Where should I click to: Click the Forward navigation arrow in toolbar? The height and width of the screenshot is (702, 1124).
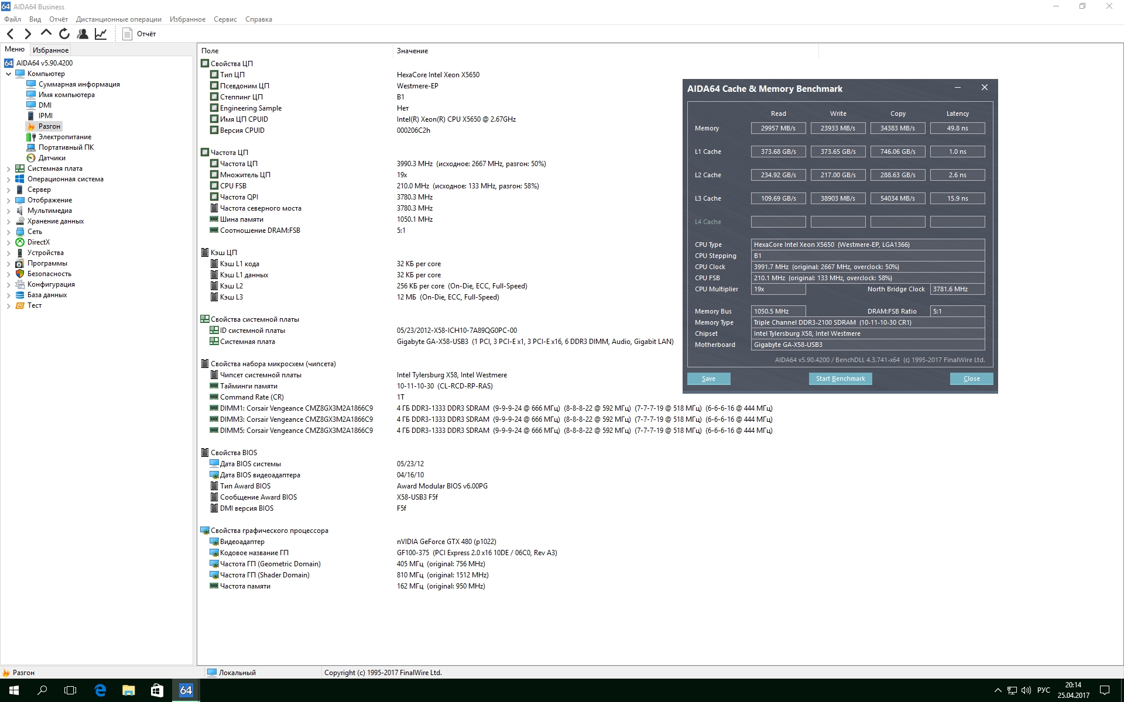(28, 34)
